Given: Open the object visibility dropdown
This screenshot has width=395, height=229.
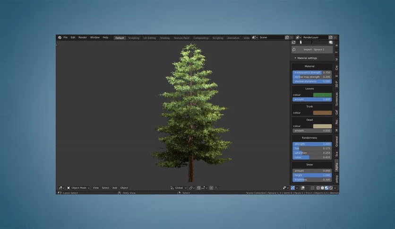Looking at the screenshot, I should click(x=286, y=188).
